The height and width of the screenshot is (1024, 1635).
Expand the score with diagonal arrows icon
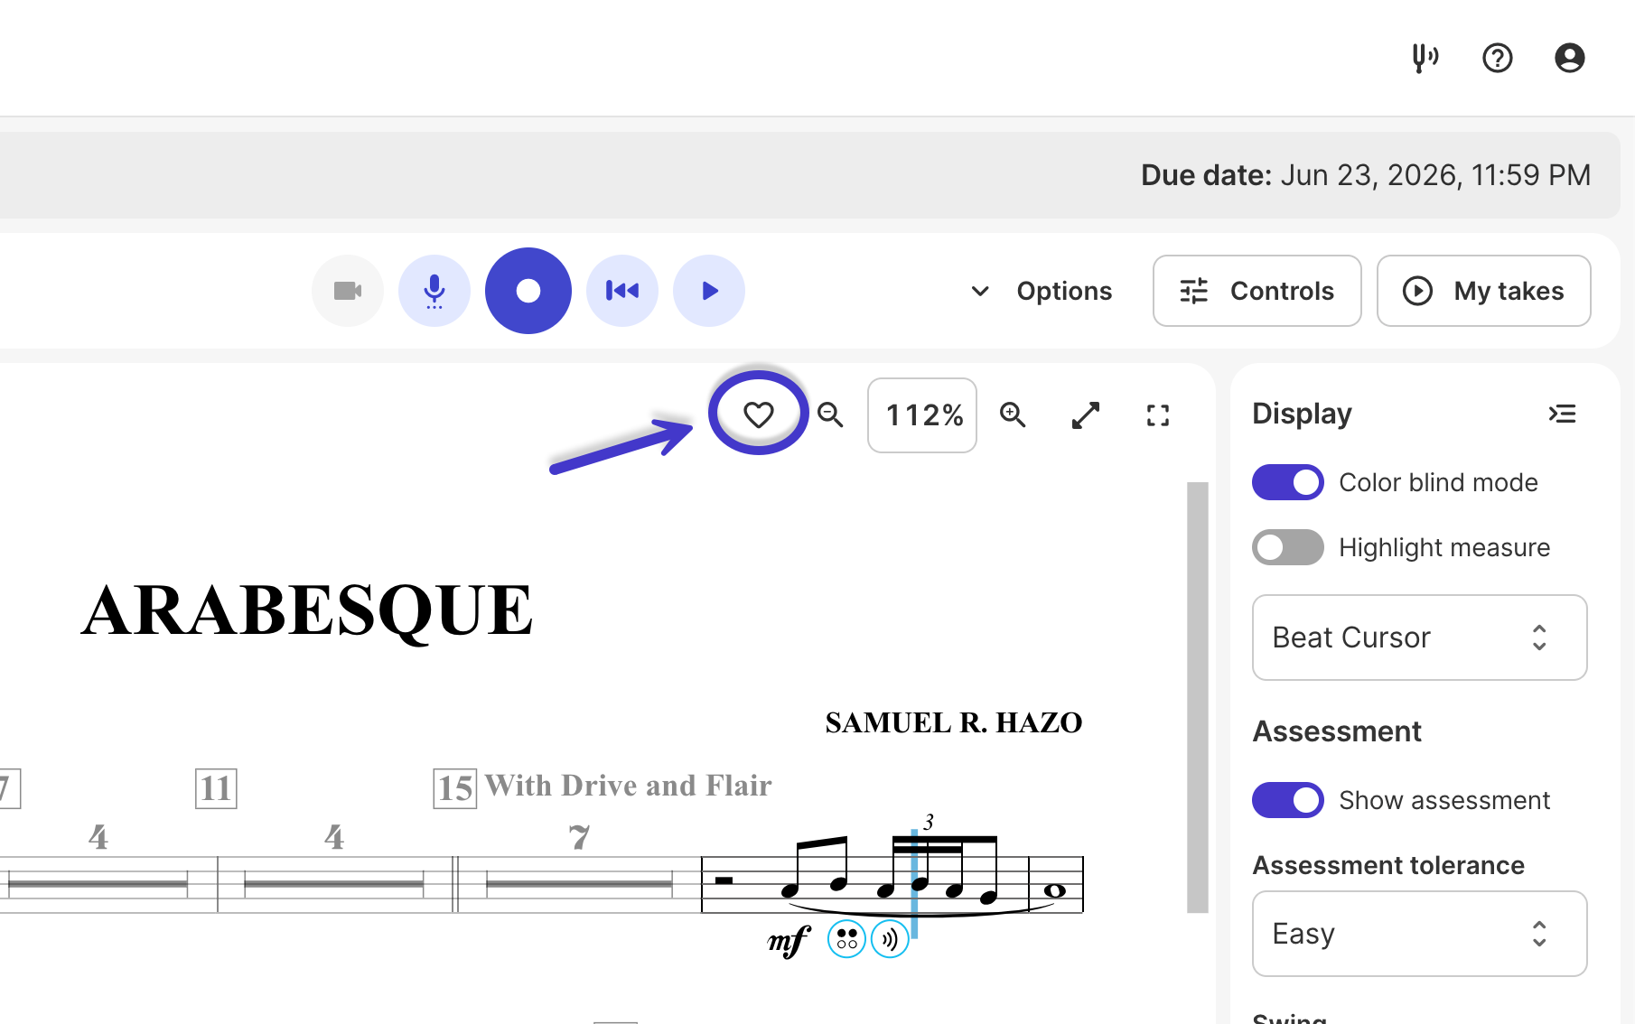pyautogui.click(x=1086, y=415)
